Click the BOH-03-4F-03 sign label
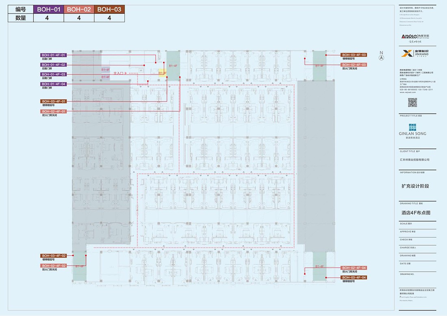The width and height of the screenshot is (447, 316). [x=354, y=55]
